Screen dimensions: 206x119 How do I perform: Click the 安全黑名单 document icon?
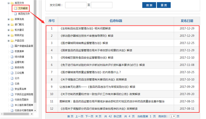point(12,89)
